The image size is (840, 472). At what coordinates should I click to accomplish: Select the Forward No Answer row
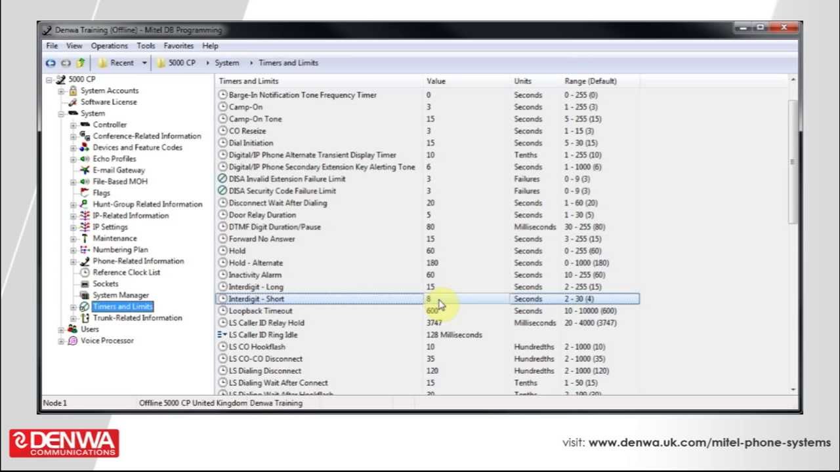(x=427, y=239)
